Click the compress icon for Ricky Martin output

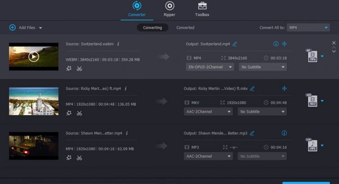pos(284,88)
